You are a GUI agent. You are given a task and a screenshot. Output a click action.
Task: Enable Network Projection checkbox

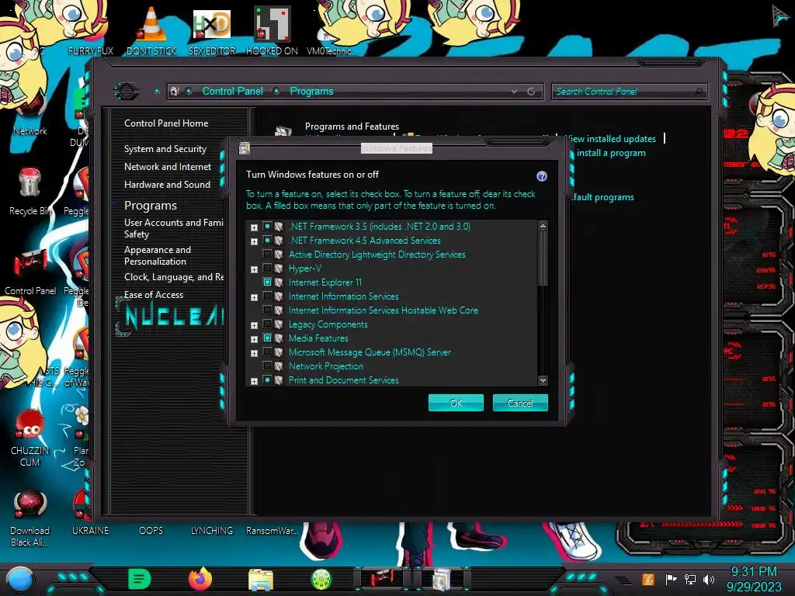267,366
